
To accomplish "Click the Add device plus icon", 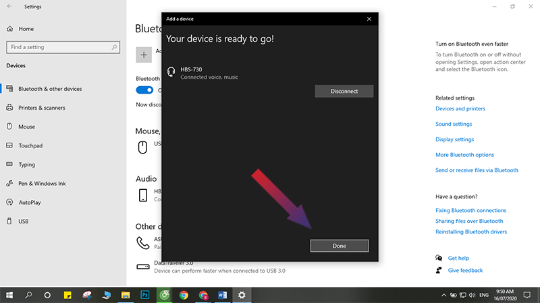I will (x=144, y=55).
